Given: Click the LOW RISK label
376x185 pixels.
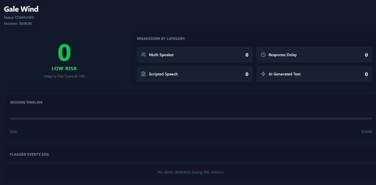Looking at the screenshot, I should tap(64, 69).
